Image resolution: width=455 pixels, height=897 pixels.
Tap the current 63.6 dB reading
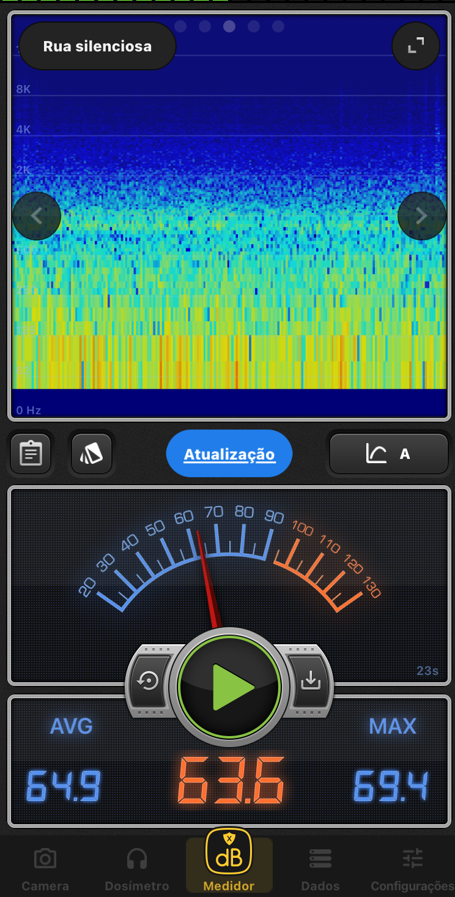[x=231, y=781]
